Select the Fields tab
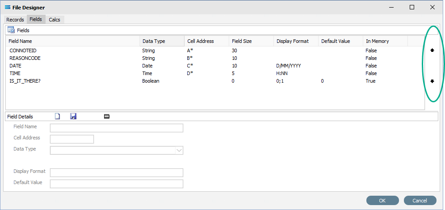 pos(36,19)
